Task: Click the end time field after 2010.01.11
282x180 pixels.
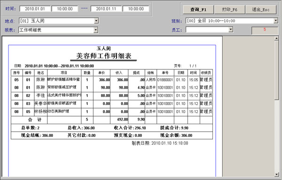Action: point(136,9)
